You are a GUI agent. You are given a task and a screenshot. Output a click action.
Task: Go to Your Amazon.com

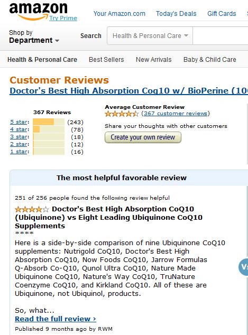point(120,14)
